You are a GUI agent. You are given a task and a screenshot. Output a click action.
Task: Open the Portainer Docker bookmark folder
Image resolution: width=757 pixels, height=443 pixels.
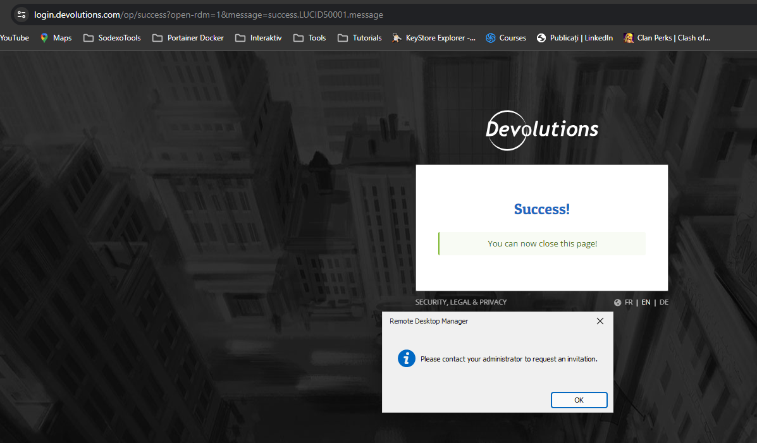coord(188,38)
